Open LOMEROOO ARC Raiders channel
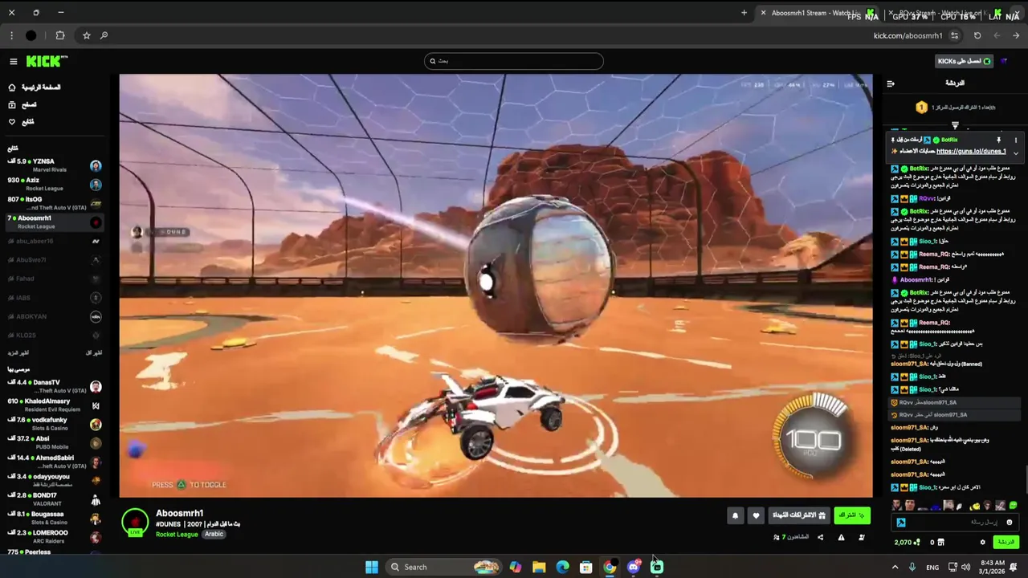The height and width of the screenshot is (578, 1028). tap(55, 536)
